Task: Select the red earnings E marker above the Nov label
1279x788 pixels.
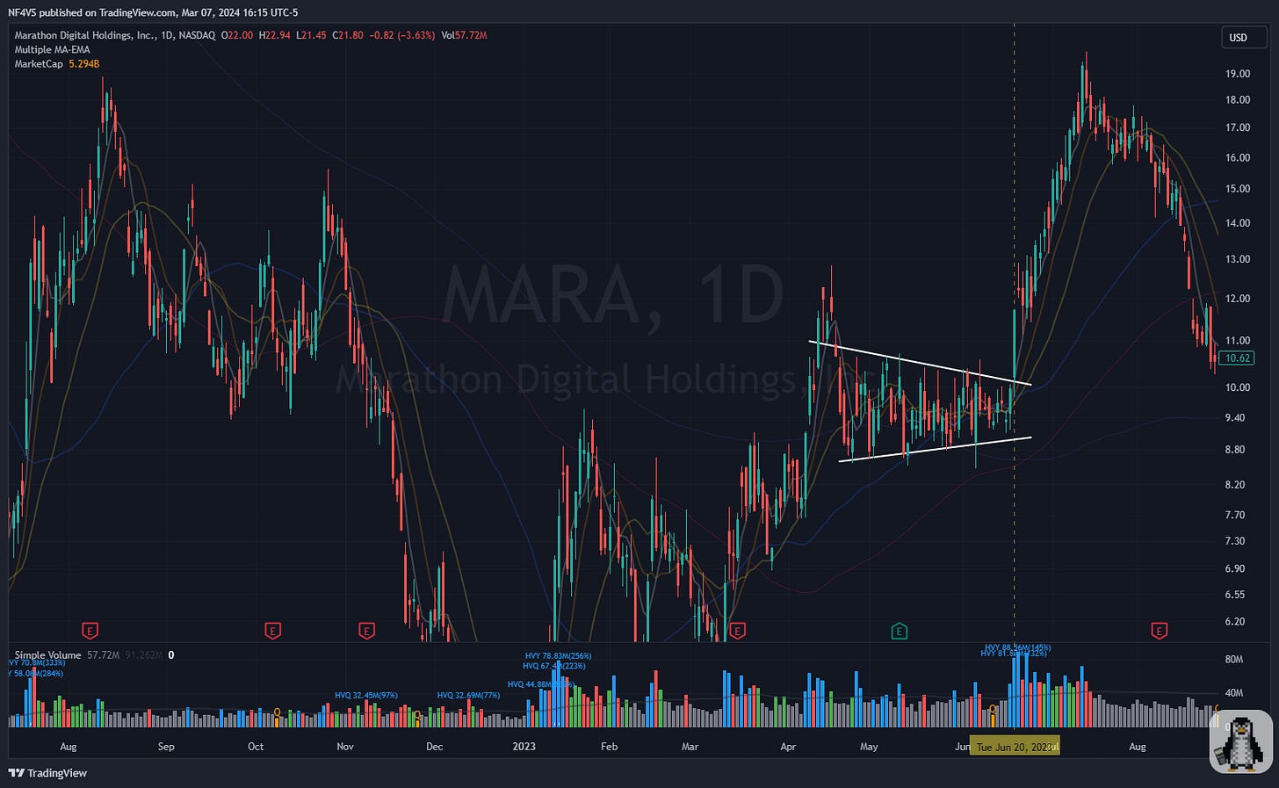Action: (366, 631)
